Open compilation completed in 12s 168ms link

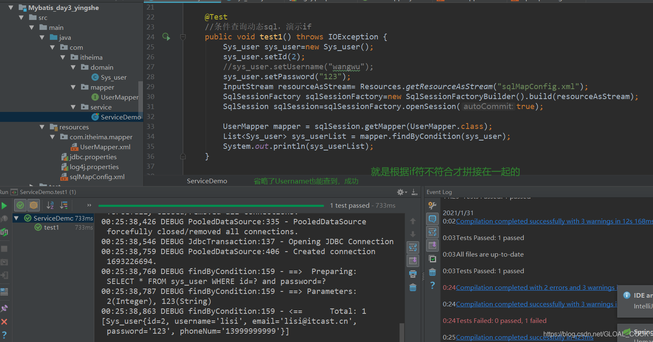tap(555, 221)
